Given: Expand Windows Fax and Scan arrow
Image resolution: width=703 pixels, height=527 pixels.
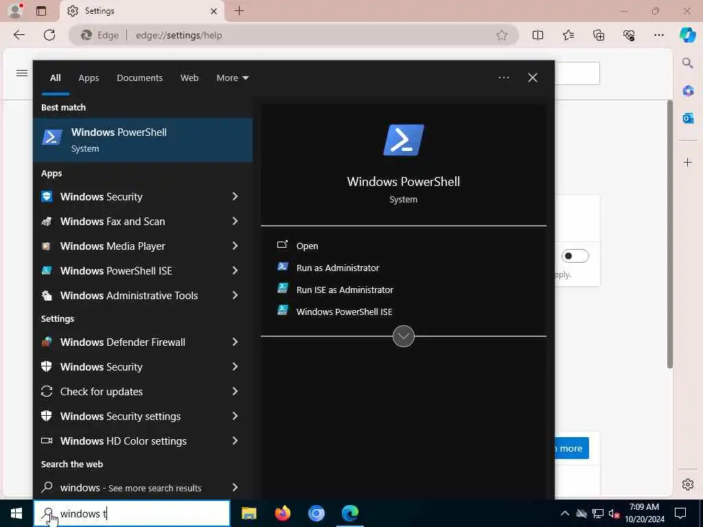Looking at the screenshot, I should pyautogui.click(x=235, y=221).
